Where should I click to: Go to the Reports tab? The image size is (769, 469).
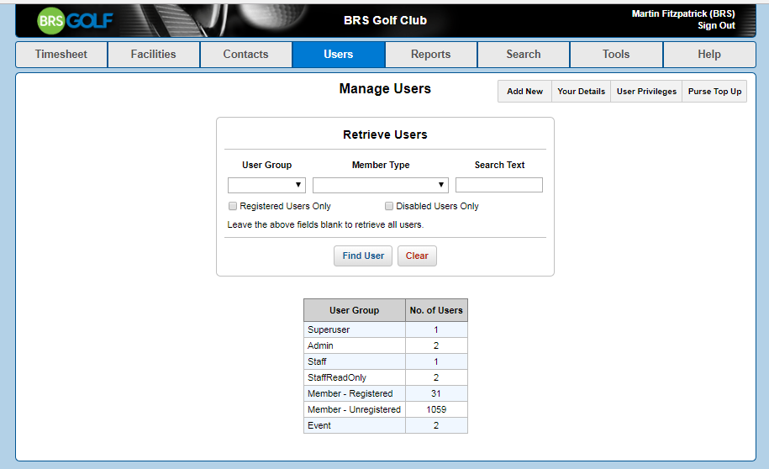(430, 54)
